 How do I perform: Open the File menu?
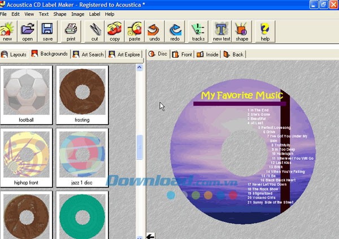[x=3, y=14]
